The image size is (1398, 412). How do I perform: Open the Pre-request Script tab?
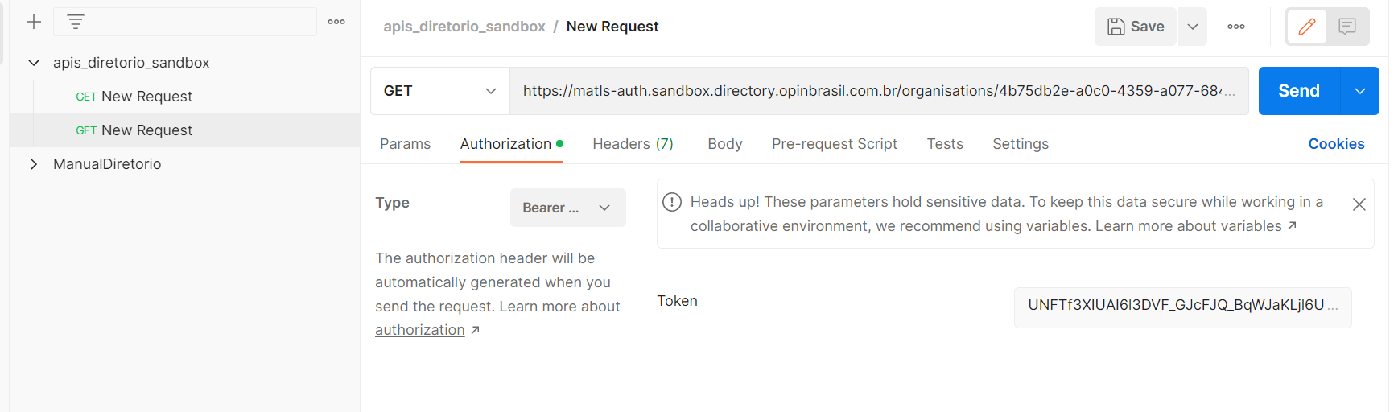click(x=834, y=144)
